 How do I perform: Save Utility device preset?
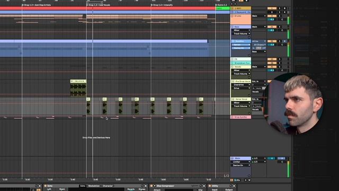[234, 186]
